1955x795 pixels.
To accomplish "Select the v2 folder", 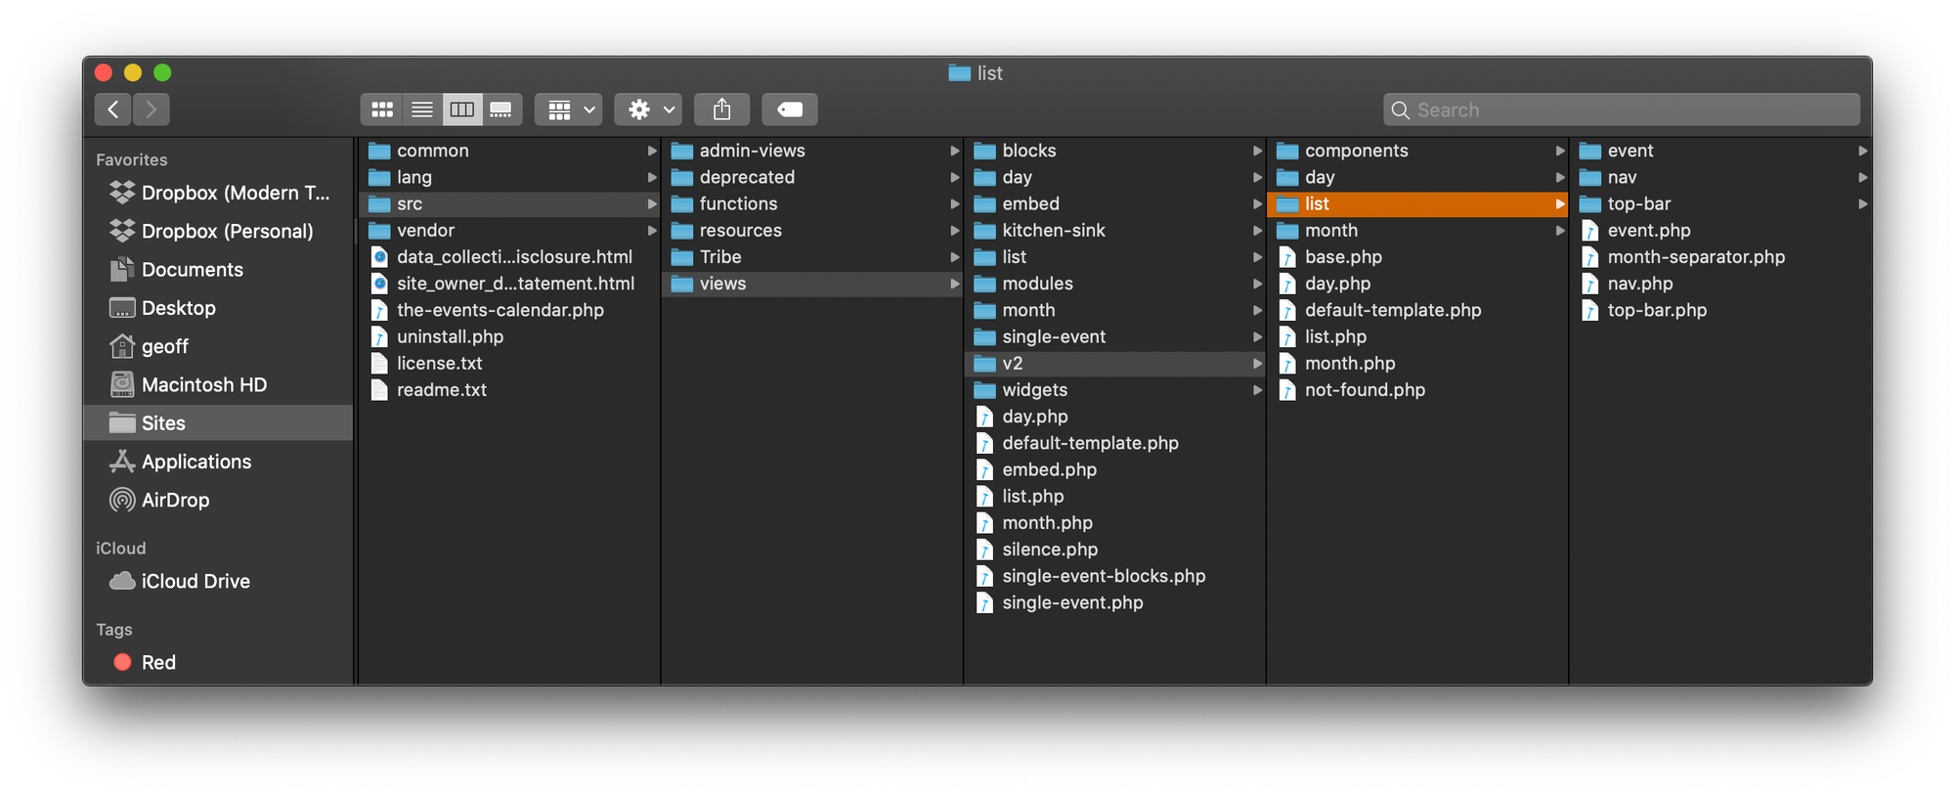I will tap(1115, 363).
